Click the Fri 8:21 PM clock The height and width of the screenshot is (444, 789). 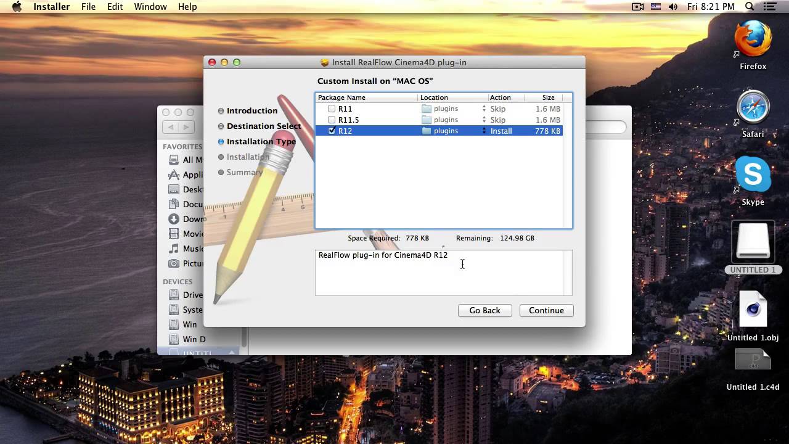711,7
